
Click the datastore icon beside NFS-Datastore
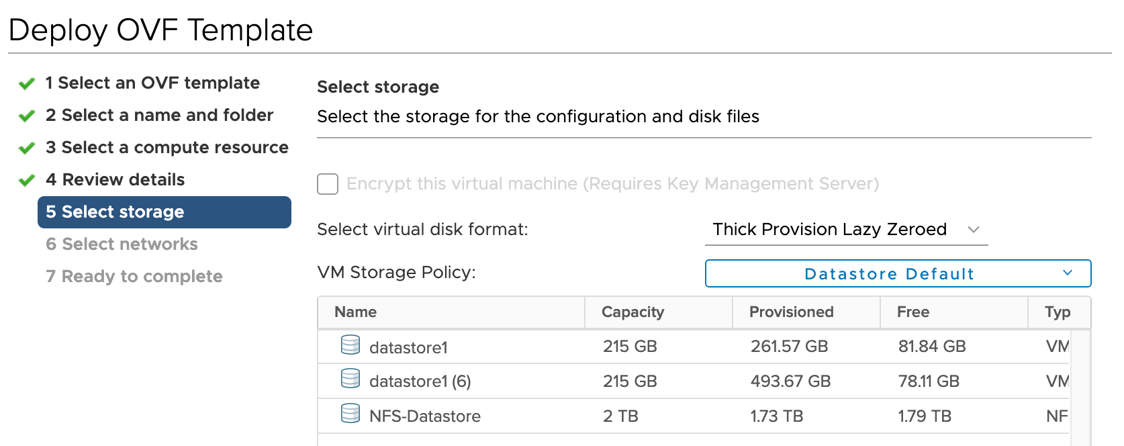click(x=350, y=415)
